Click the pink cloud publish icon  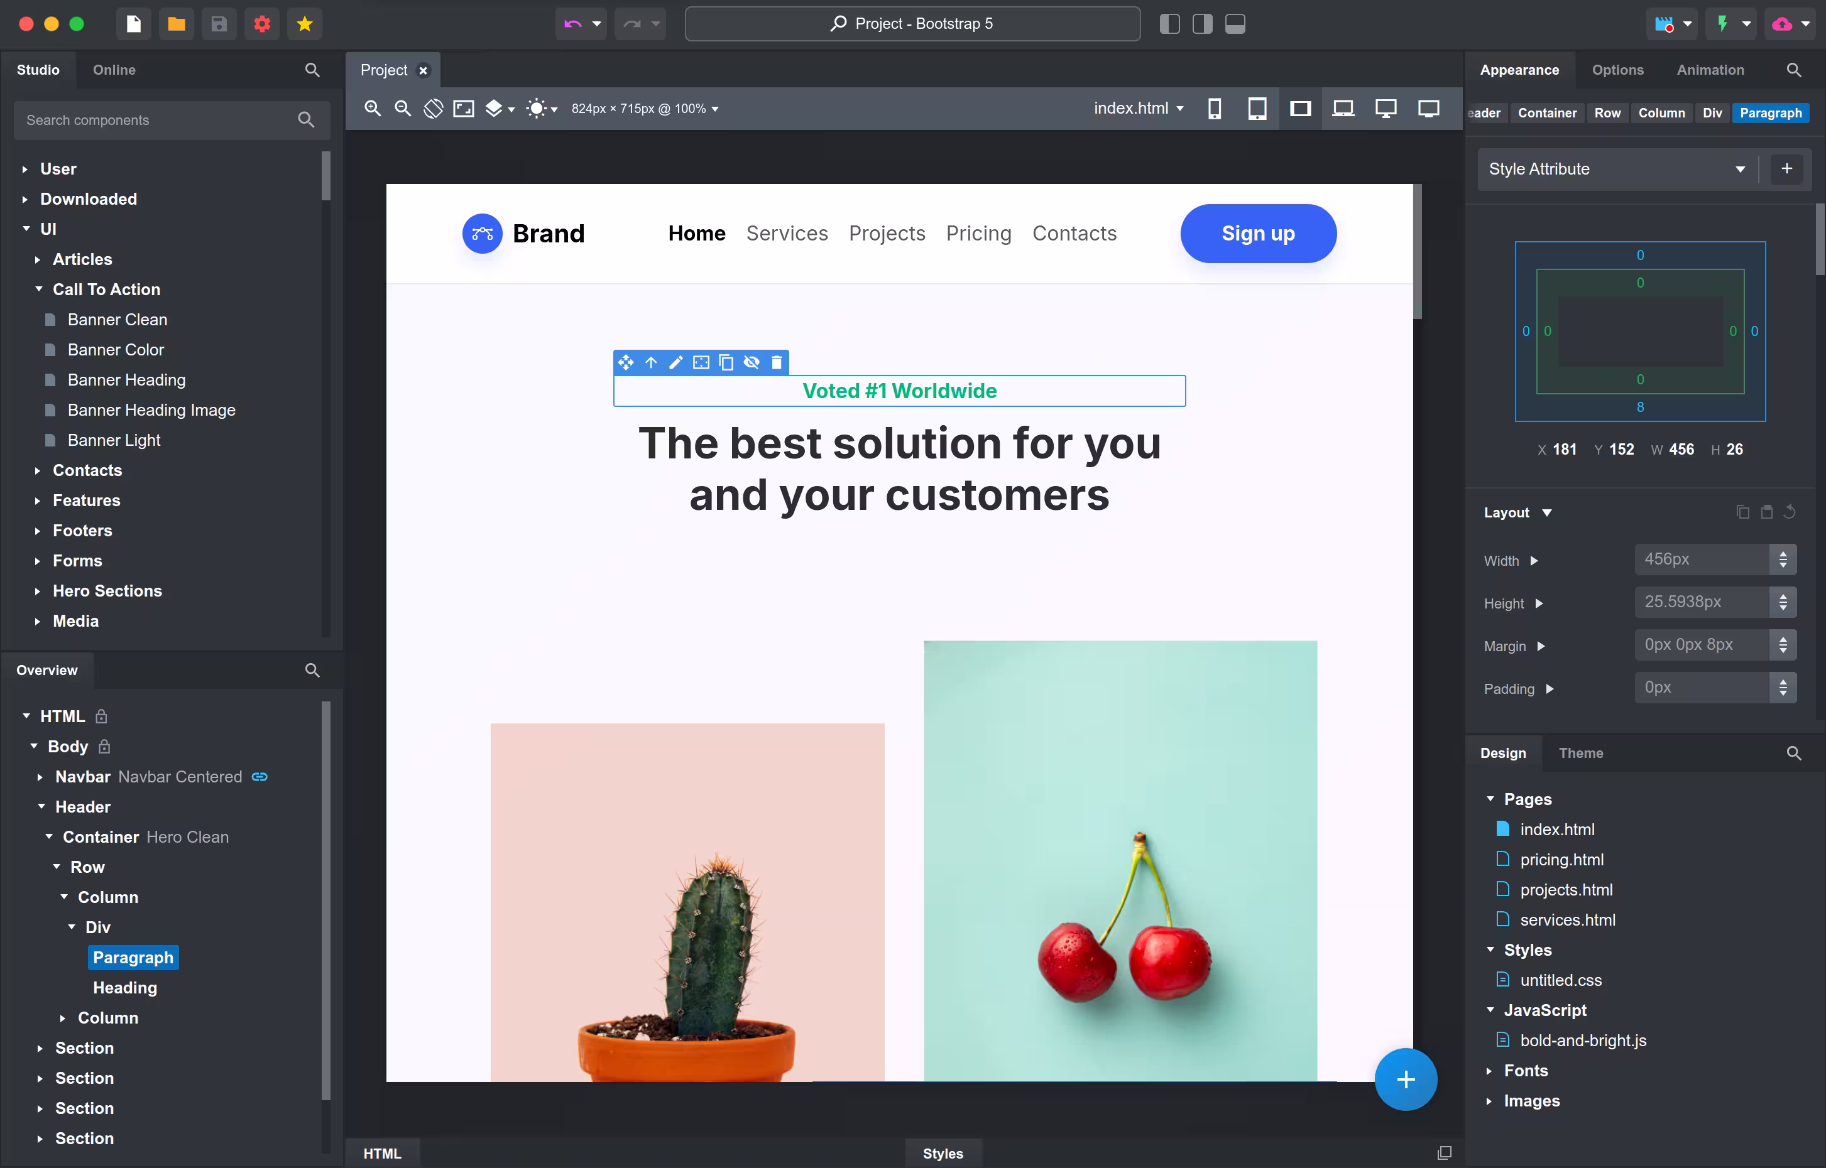[1783, 23]
